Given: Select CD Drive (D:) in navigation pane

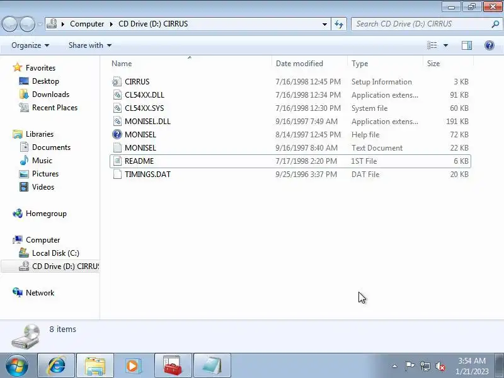Looking at the screenshot, I should (x=50, y=266).
